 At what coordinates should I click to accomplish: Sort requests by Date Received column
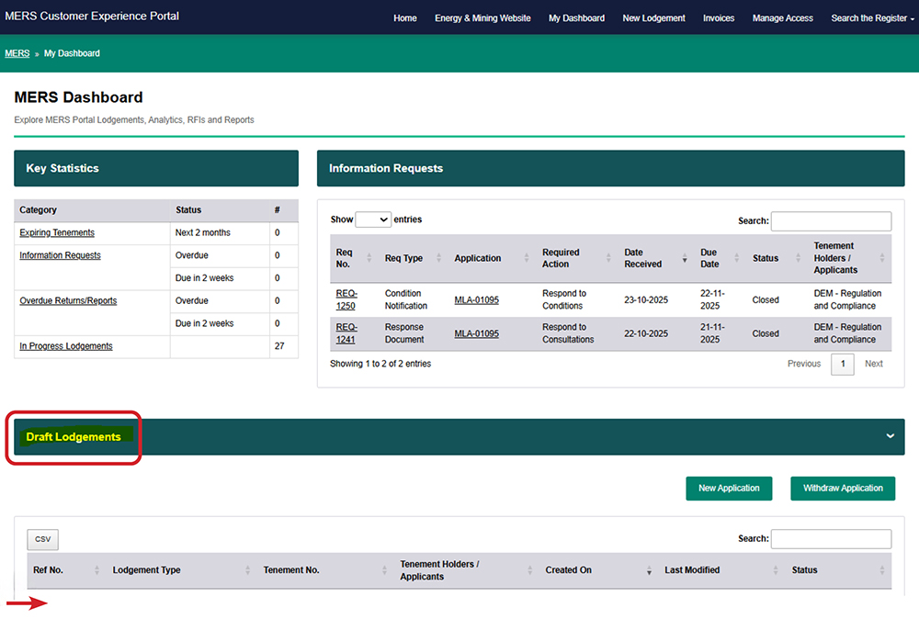(656, 258)
